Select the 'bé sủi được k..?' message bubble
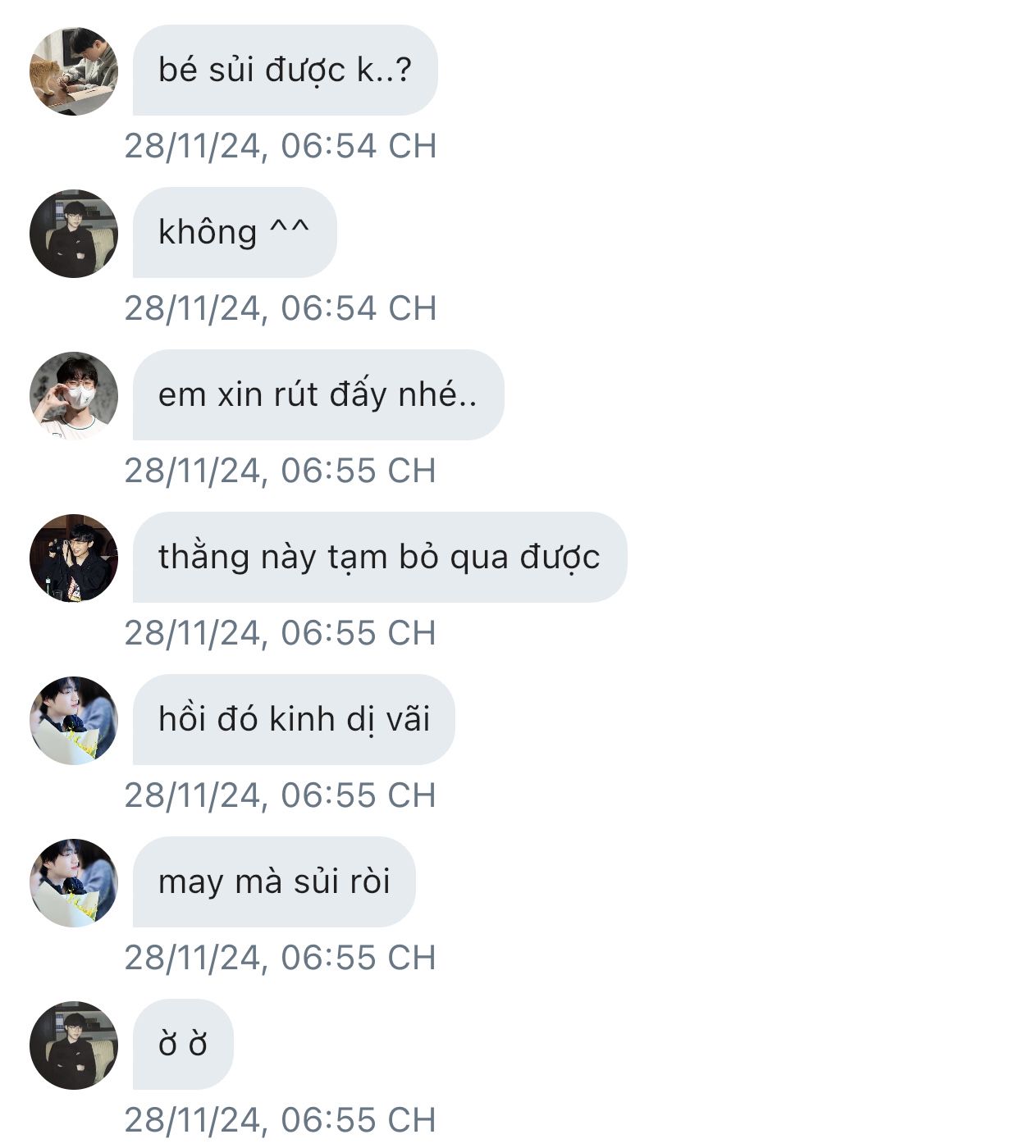Screen dimensions: 1019x1148 pos(285,71)
